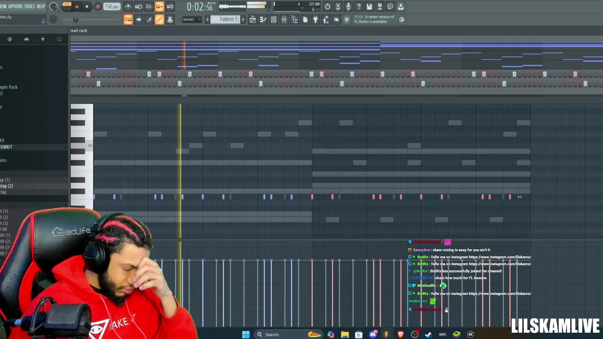Image resolution: width=603 pixels, height=339 pixels.
Task: Toggle the PAT/SONG mode switch
Action: (67, 6)
